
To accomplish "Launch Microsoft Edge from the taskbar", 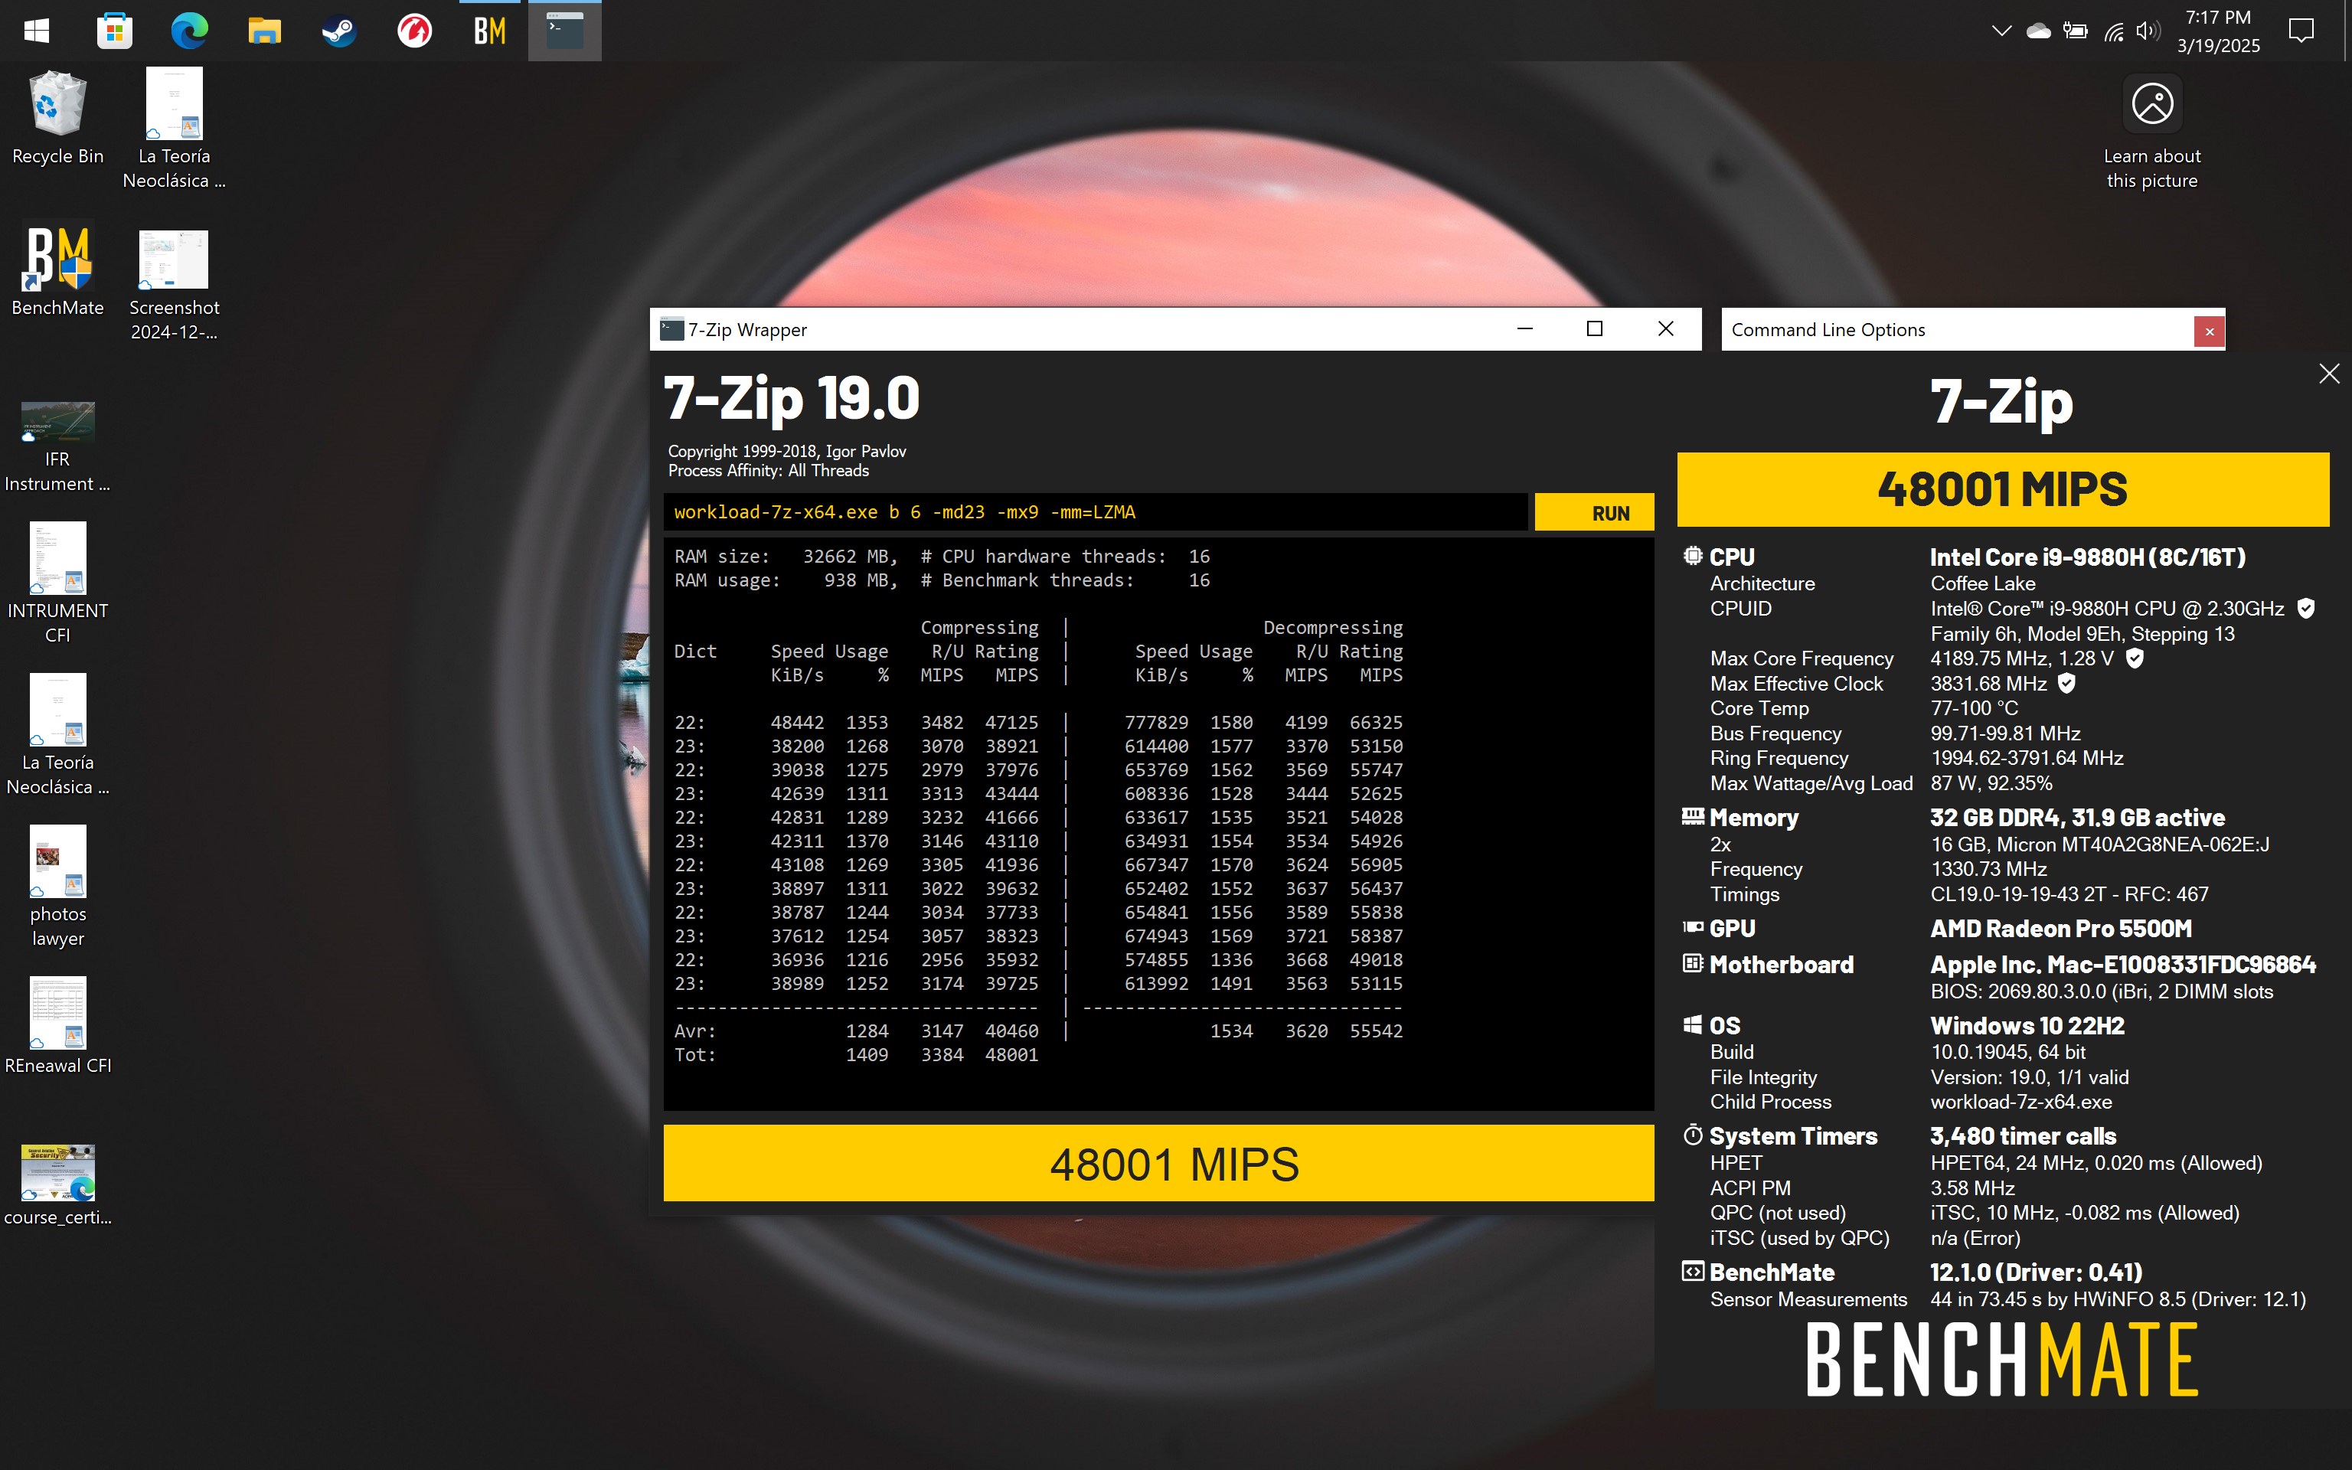I will pos(188,31).
